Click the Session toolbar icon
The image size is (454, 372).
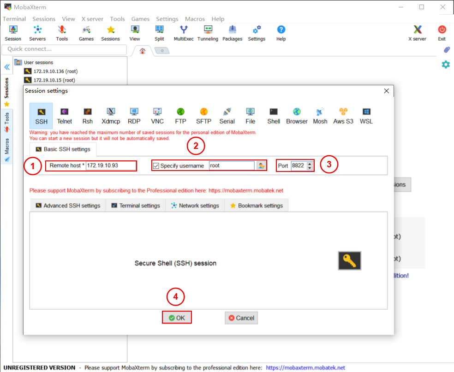coord(13,33)
